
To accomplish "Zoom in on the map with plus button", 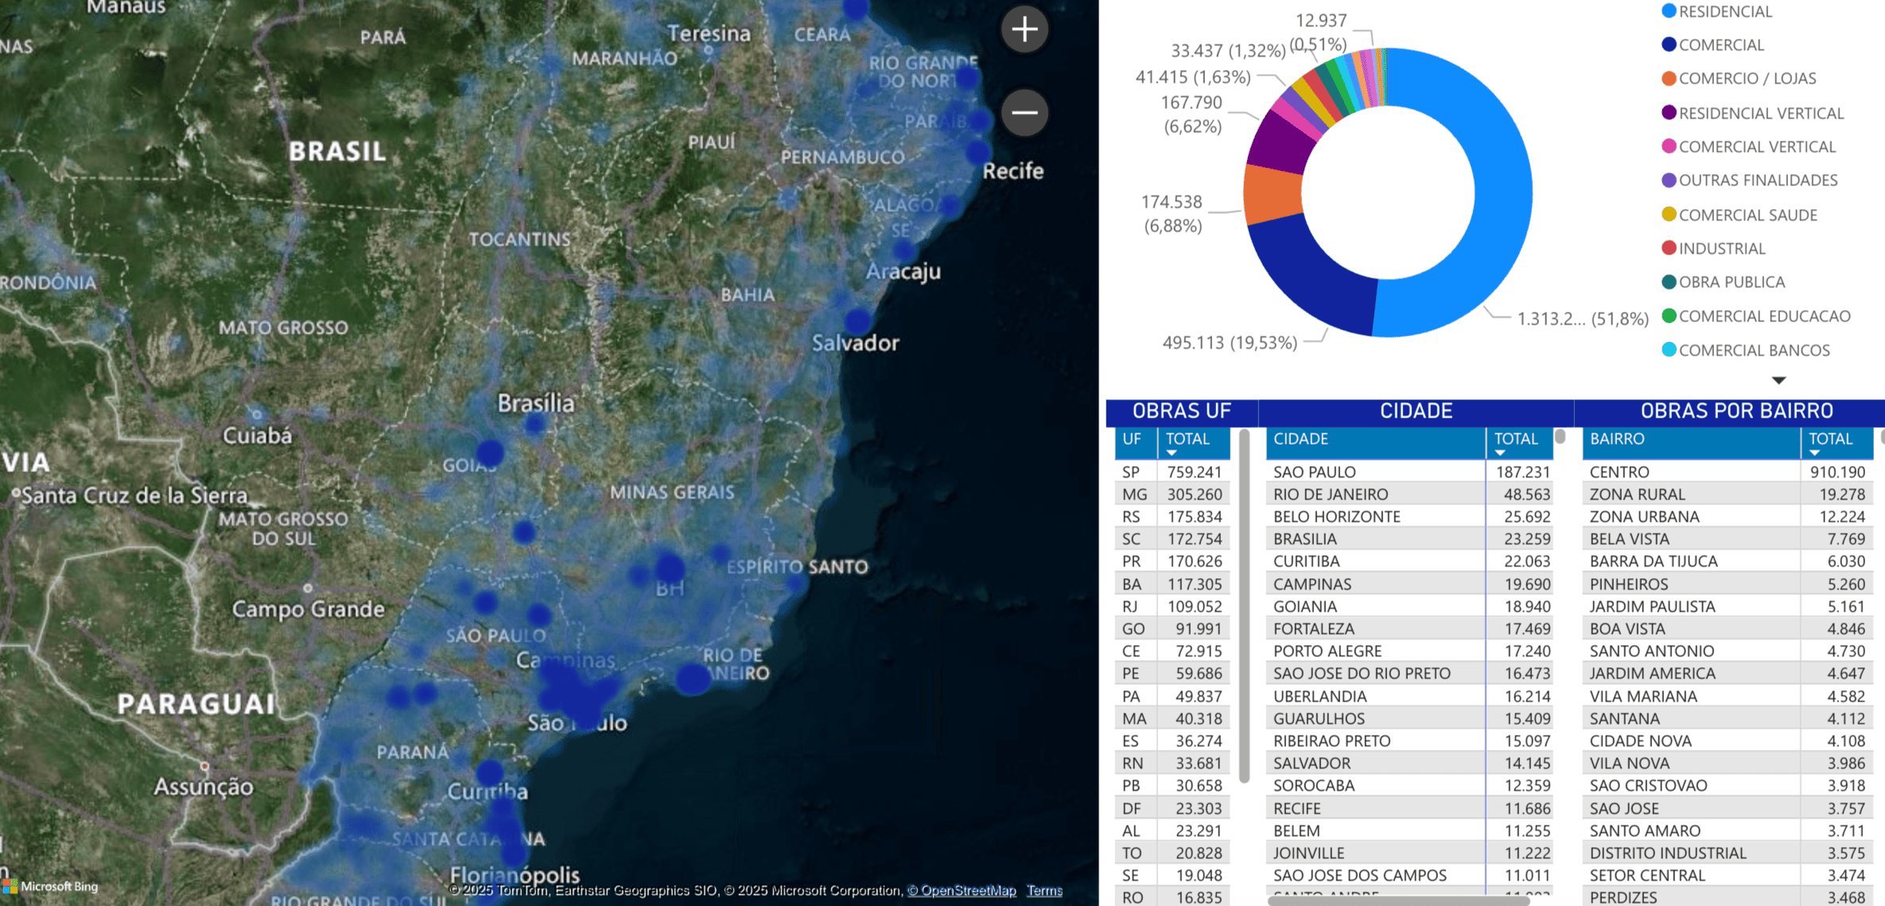I will click(1024, 30).
